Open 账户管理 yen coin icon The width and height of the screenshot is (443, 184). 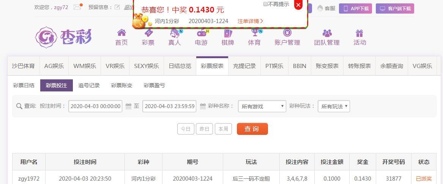[x=287, y=32]
